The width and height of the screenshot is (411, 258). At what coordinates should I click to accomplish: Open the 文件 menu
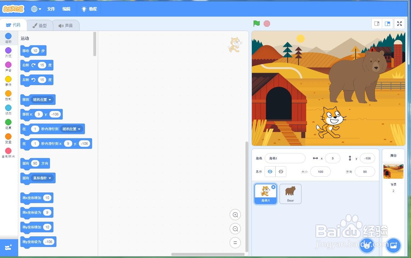(x=51, y=9)
